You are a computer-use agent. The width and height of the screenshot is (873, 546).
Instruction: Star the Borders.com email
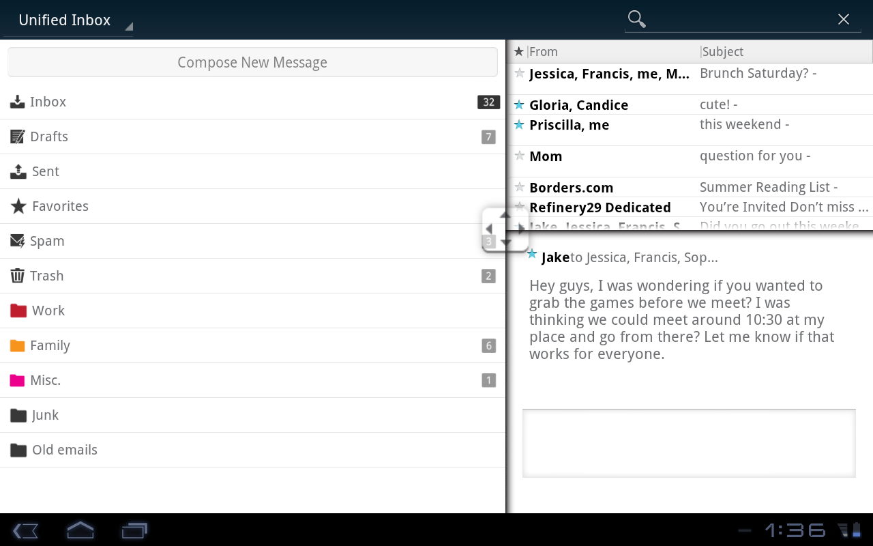coord(519,187)
